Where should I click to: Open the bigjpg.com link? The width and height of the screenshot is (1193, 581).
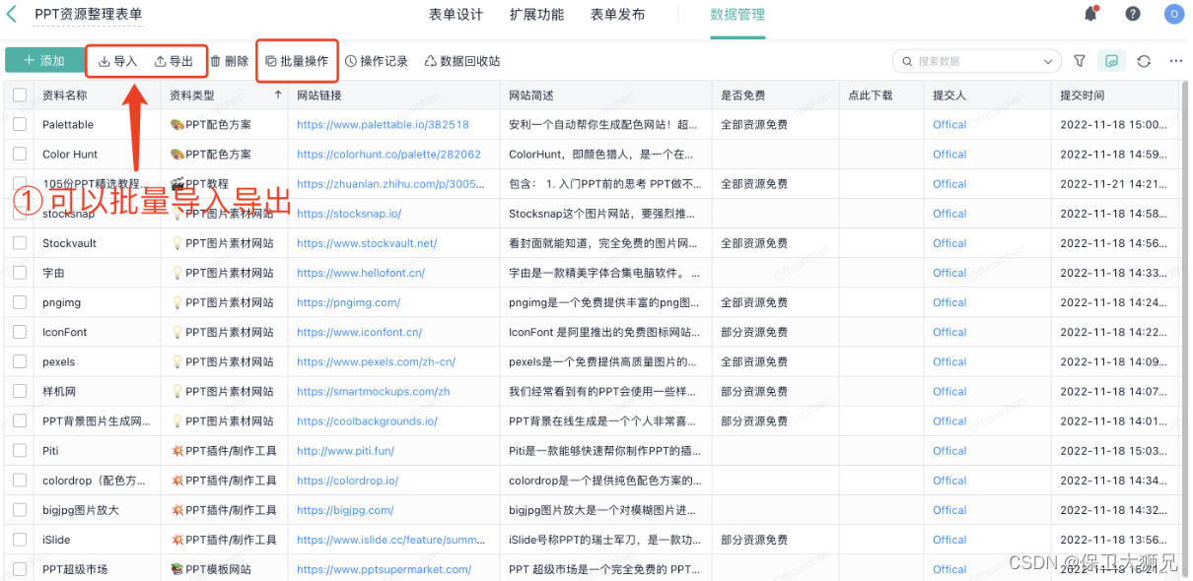[345, 510]
